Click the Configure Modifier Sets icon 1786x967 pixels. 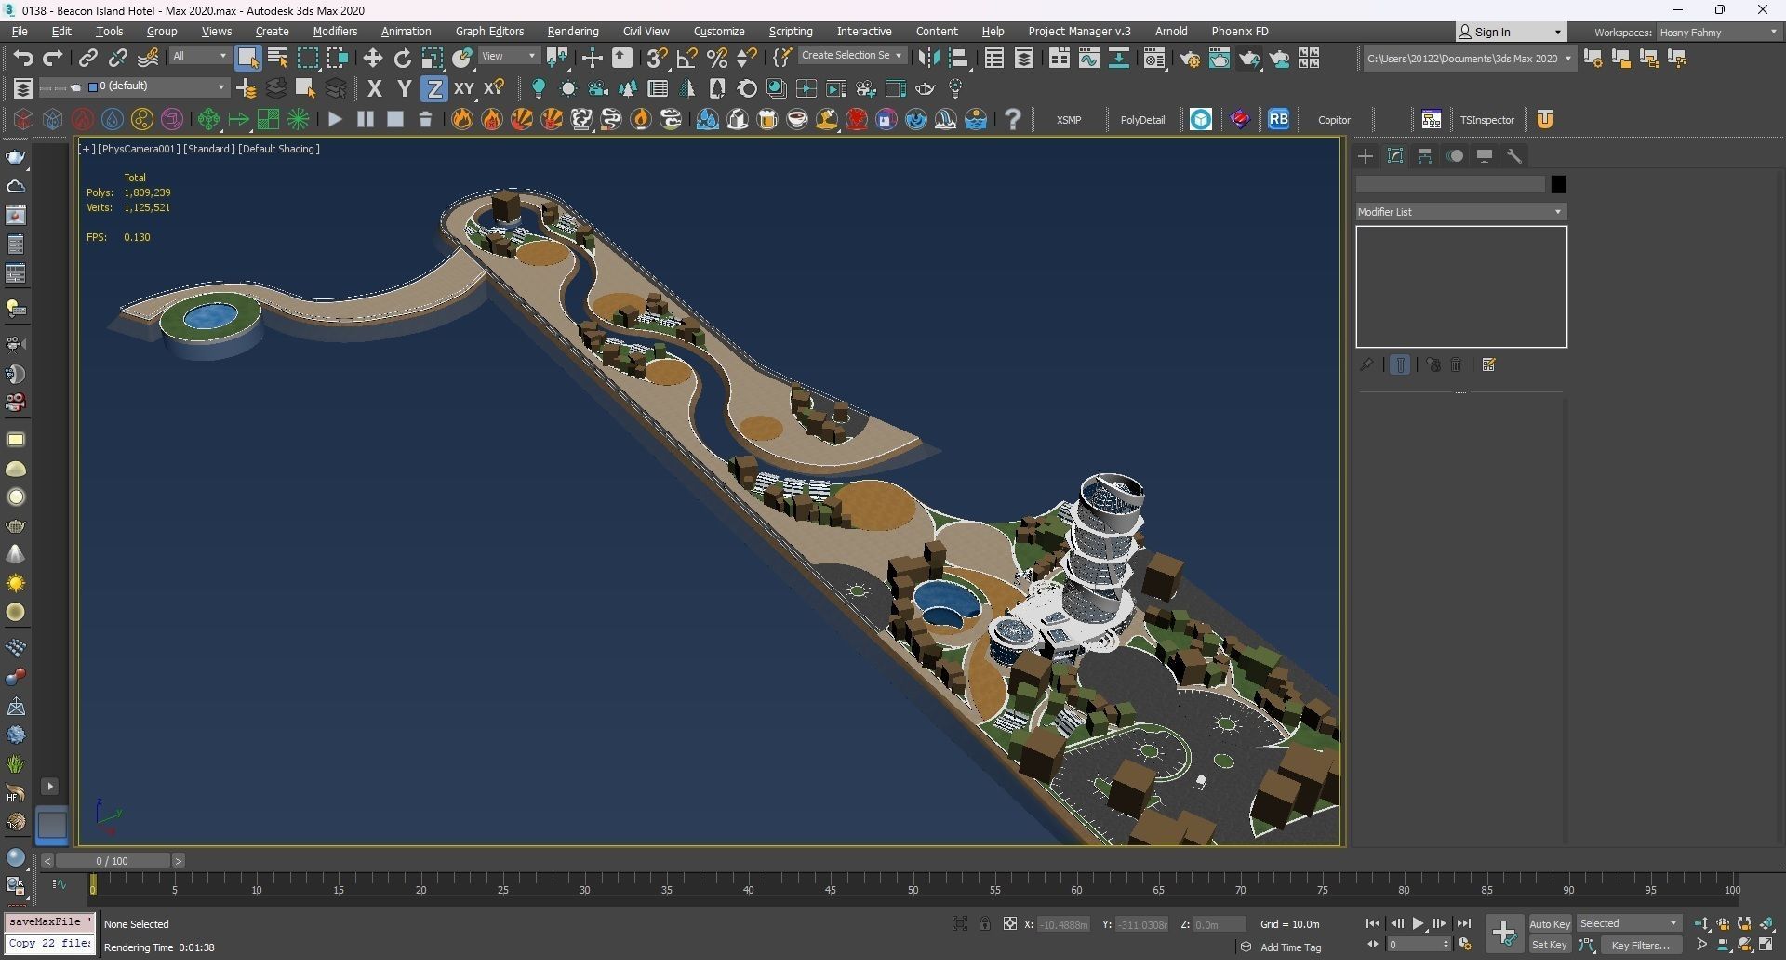[1488, 365]
